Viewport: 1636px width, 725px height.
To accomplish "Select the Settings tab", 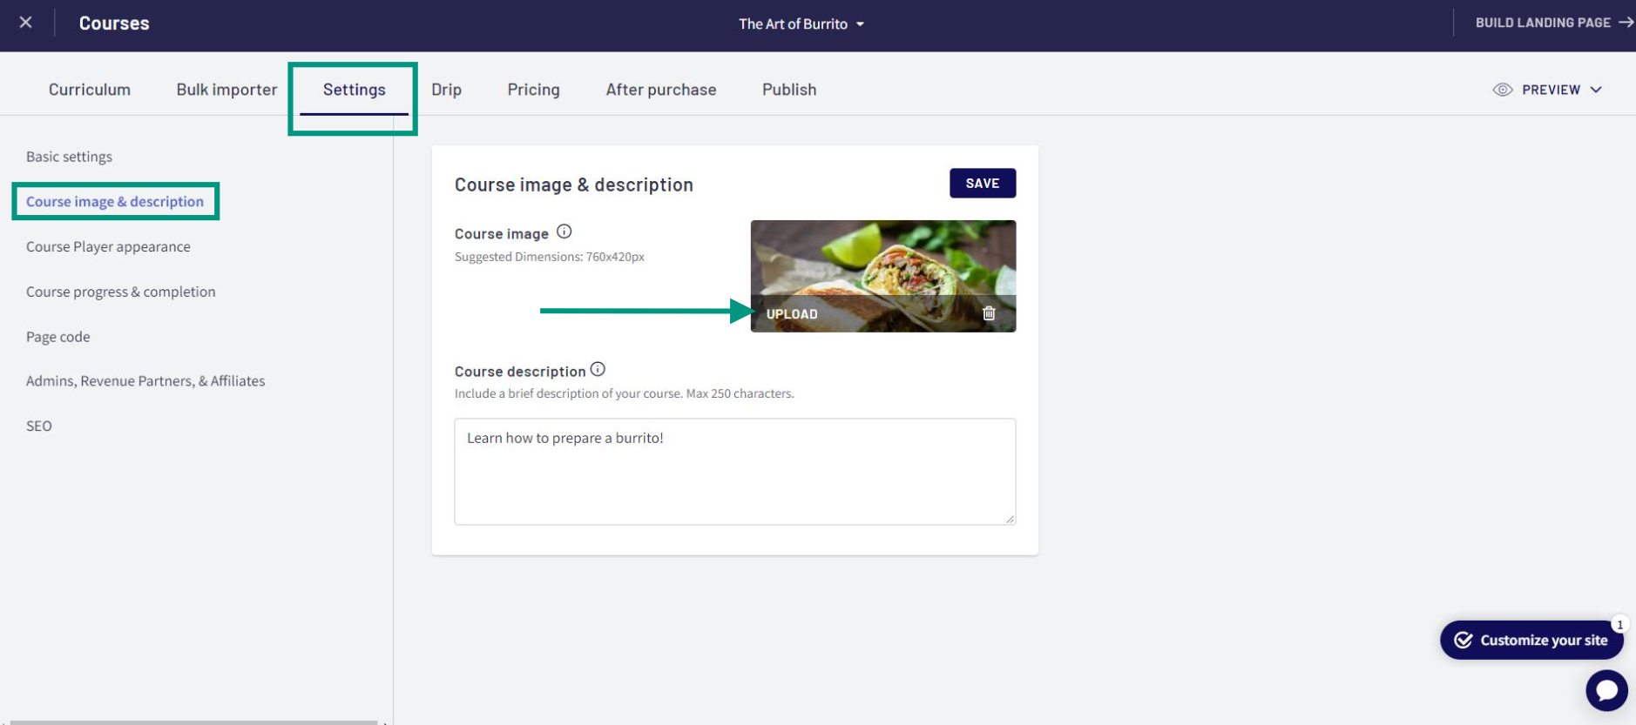I will tap(354, 90).
